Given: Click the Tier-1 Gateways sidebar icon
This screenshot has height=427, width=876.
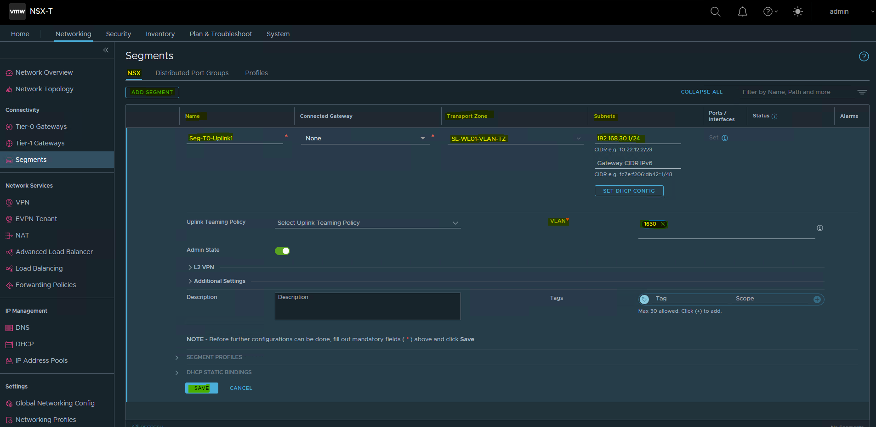Looking at the screenshot, I should [9, 144].
